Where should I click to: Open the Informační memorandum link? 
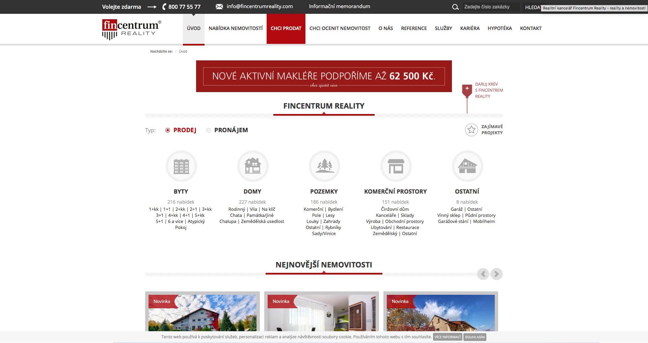(x=340, y=6)
